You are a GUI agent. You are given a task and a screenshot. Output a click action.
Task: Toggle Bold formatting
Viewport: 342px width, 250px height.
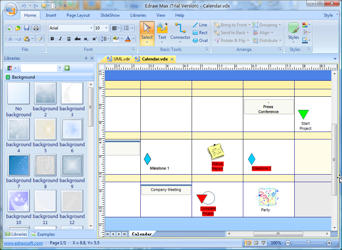[52, 39]
